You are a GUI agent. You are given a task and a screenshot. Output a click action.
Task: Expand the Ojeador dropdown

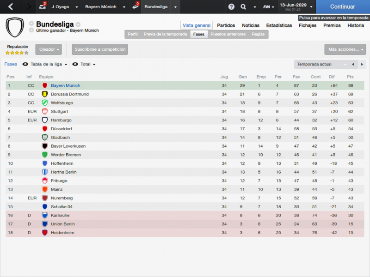pyautogui.click(x=49, y=49)
